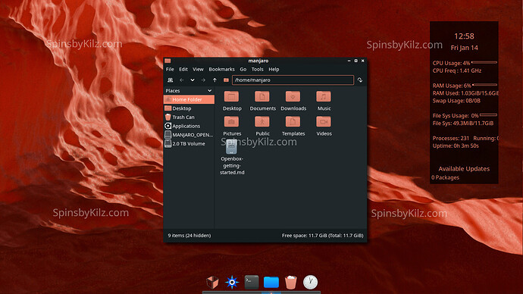Click the clock icon in dock
The image size is (523, 294).
coord(310,283)
